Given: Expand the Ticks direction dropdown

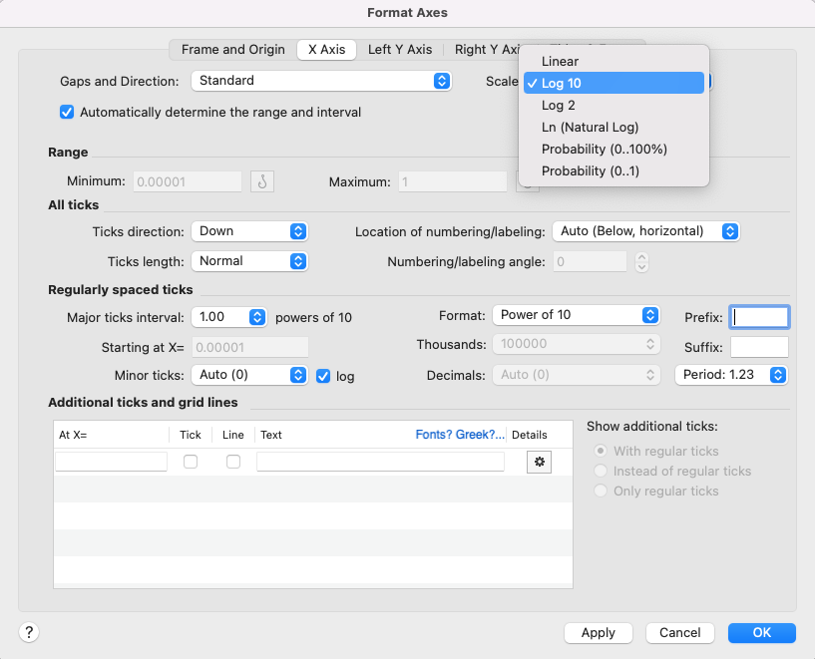Looking at the screenshot, I should (249, 231).
